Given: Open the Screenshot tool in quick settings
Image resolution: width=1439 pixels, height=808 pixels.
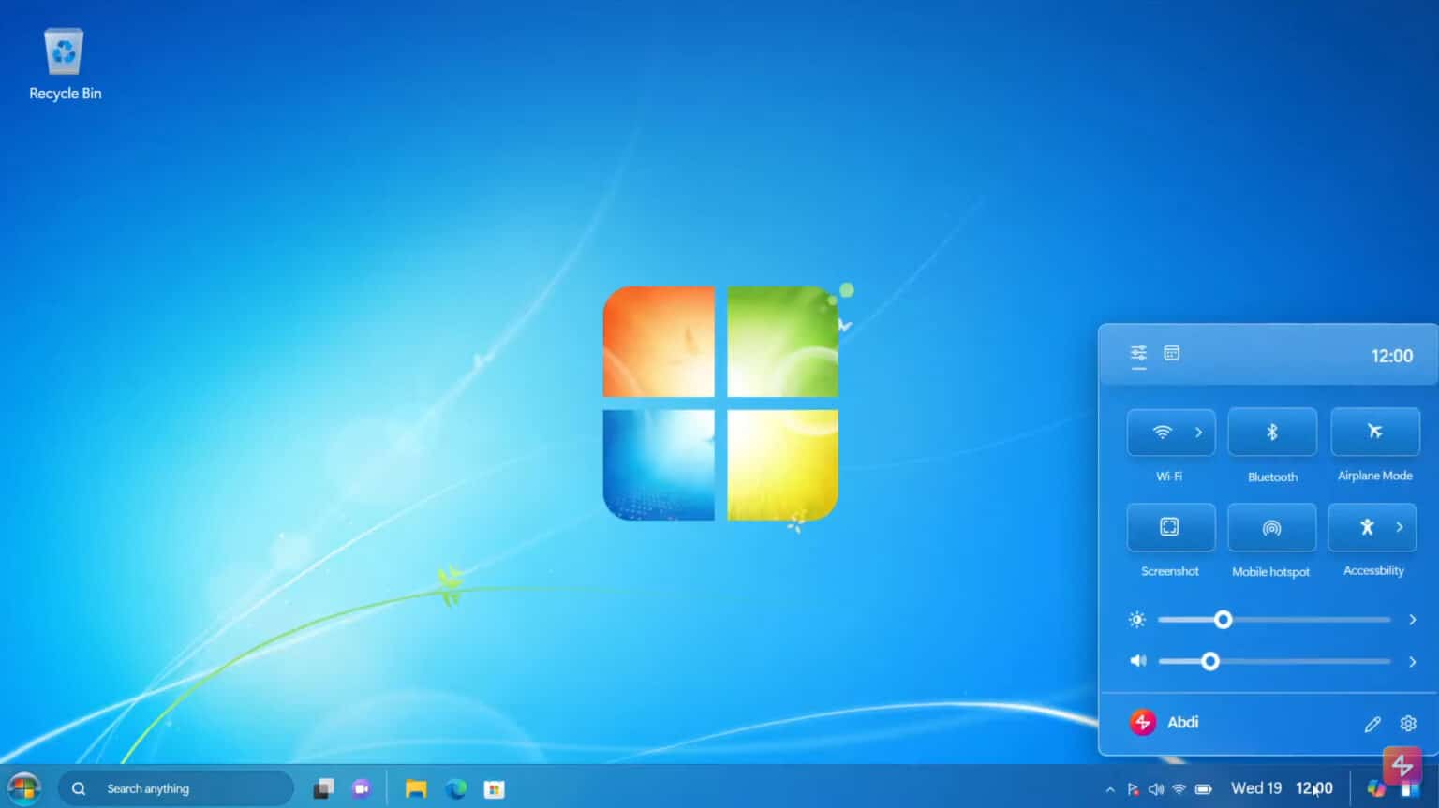Looking at the screenshot, I should coord(1170,527).
